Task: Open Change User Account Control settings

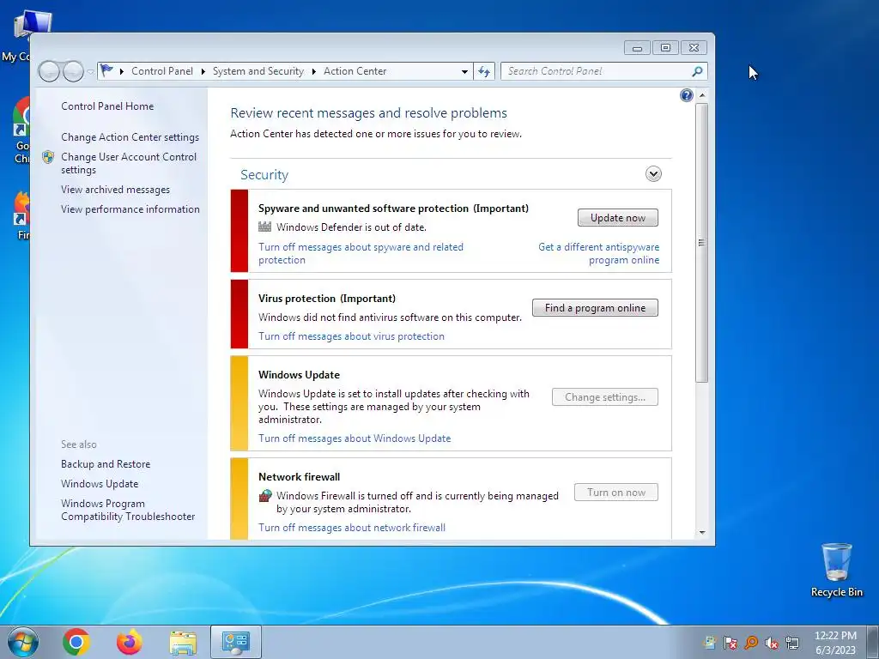Action: pos(129,163)
